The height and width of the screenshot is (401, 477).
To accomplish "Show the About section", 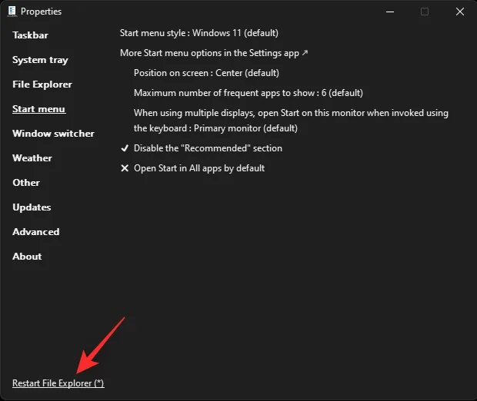I will 27,257.
